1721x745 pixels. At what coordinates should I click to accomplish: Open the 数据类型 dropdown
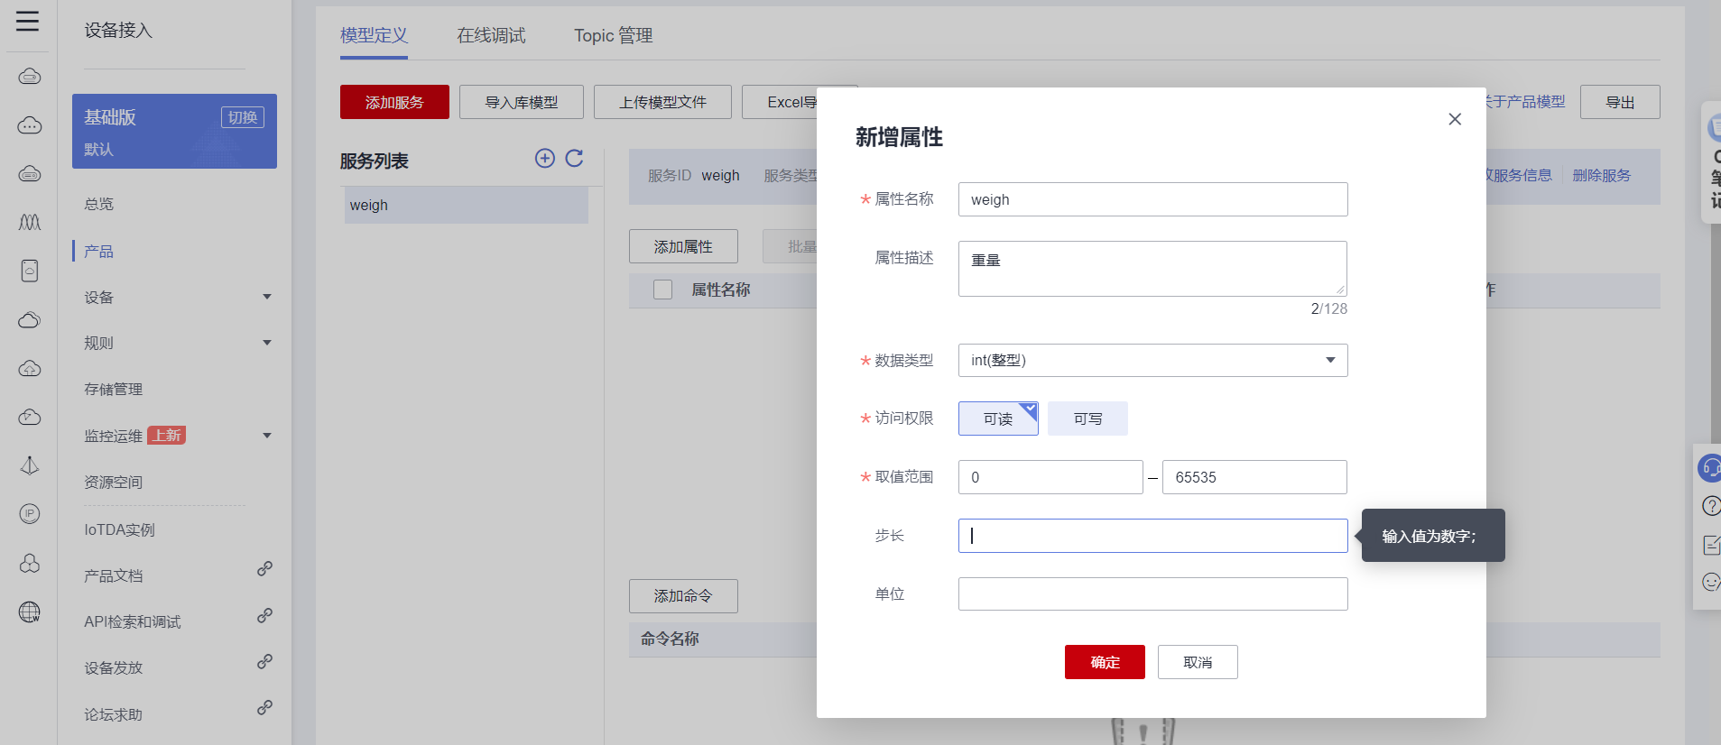click(x=1152, y=360)
